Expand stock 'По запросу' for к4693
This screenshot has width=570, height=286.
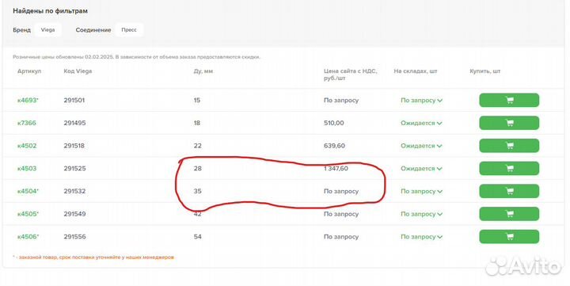pos(421,100)
